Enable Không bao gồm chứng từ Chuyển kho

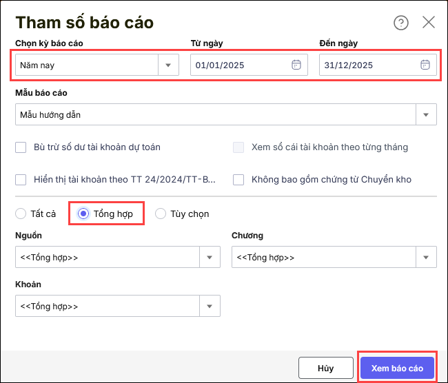[238, 180]
